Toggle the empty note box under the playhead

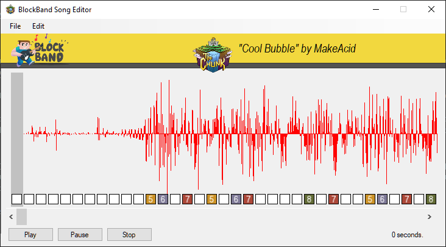pyautogui.click(x=17, y=199)
